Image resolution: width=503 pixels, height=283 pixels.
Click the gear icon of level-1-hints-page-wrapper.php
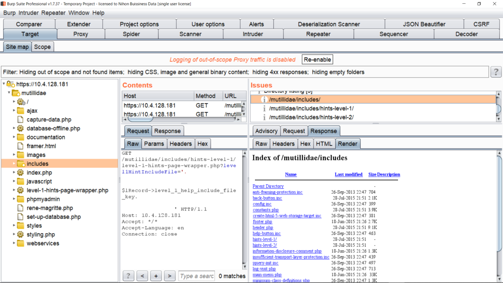point(20,190)
